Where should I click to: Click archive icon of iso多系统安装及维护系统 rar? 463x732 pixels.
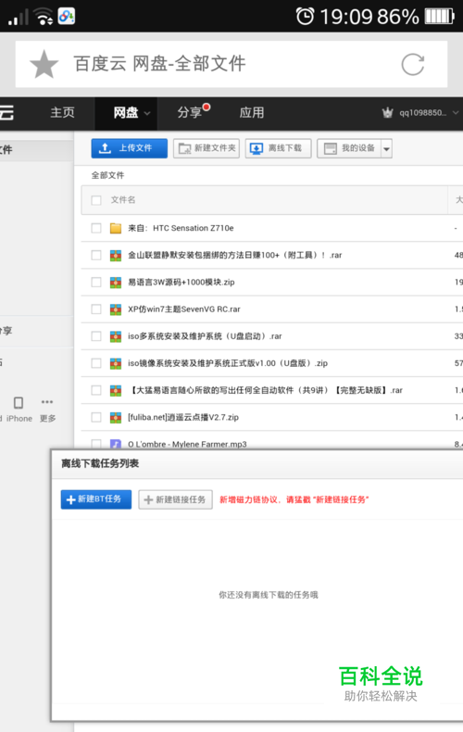click(116, 336)
